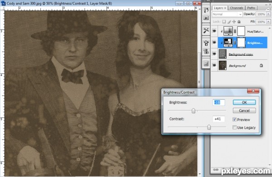
Task: Click the document scroll up arrow
Action: [199, 9]
